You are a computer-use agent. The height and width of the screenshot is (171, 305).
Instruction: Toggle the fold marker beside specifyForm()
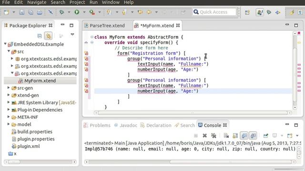click(x=92, y=42)
